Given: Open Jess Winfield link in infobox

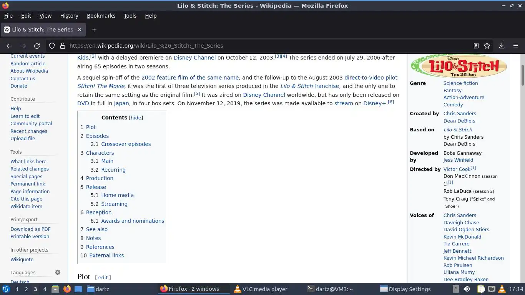Looking at the screenshot, I should click(x=458, y=160).
